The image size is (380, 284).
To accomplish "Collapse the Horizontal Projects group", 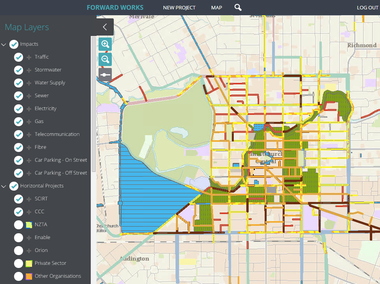I will click(x=4, y=186).
